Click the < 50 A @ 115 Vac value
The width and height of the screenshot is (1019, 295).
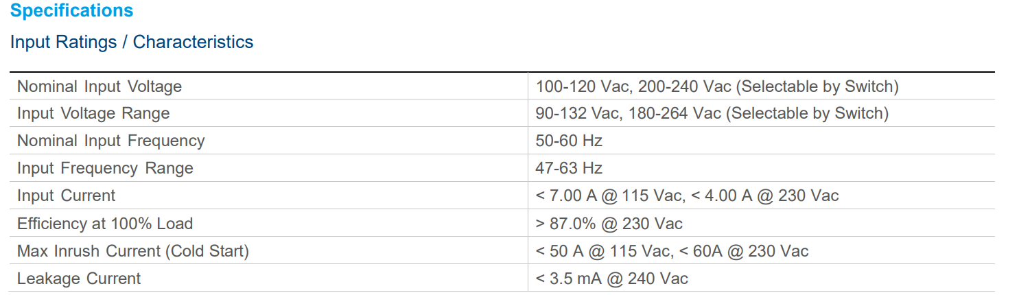pyautogui.click(x=603, y=251)
